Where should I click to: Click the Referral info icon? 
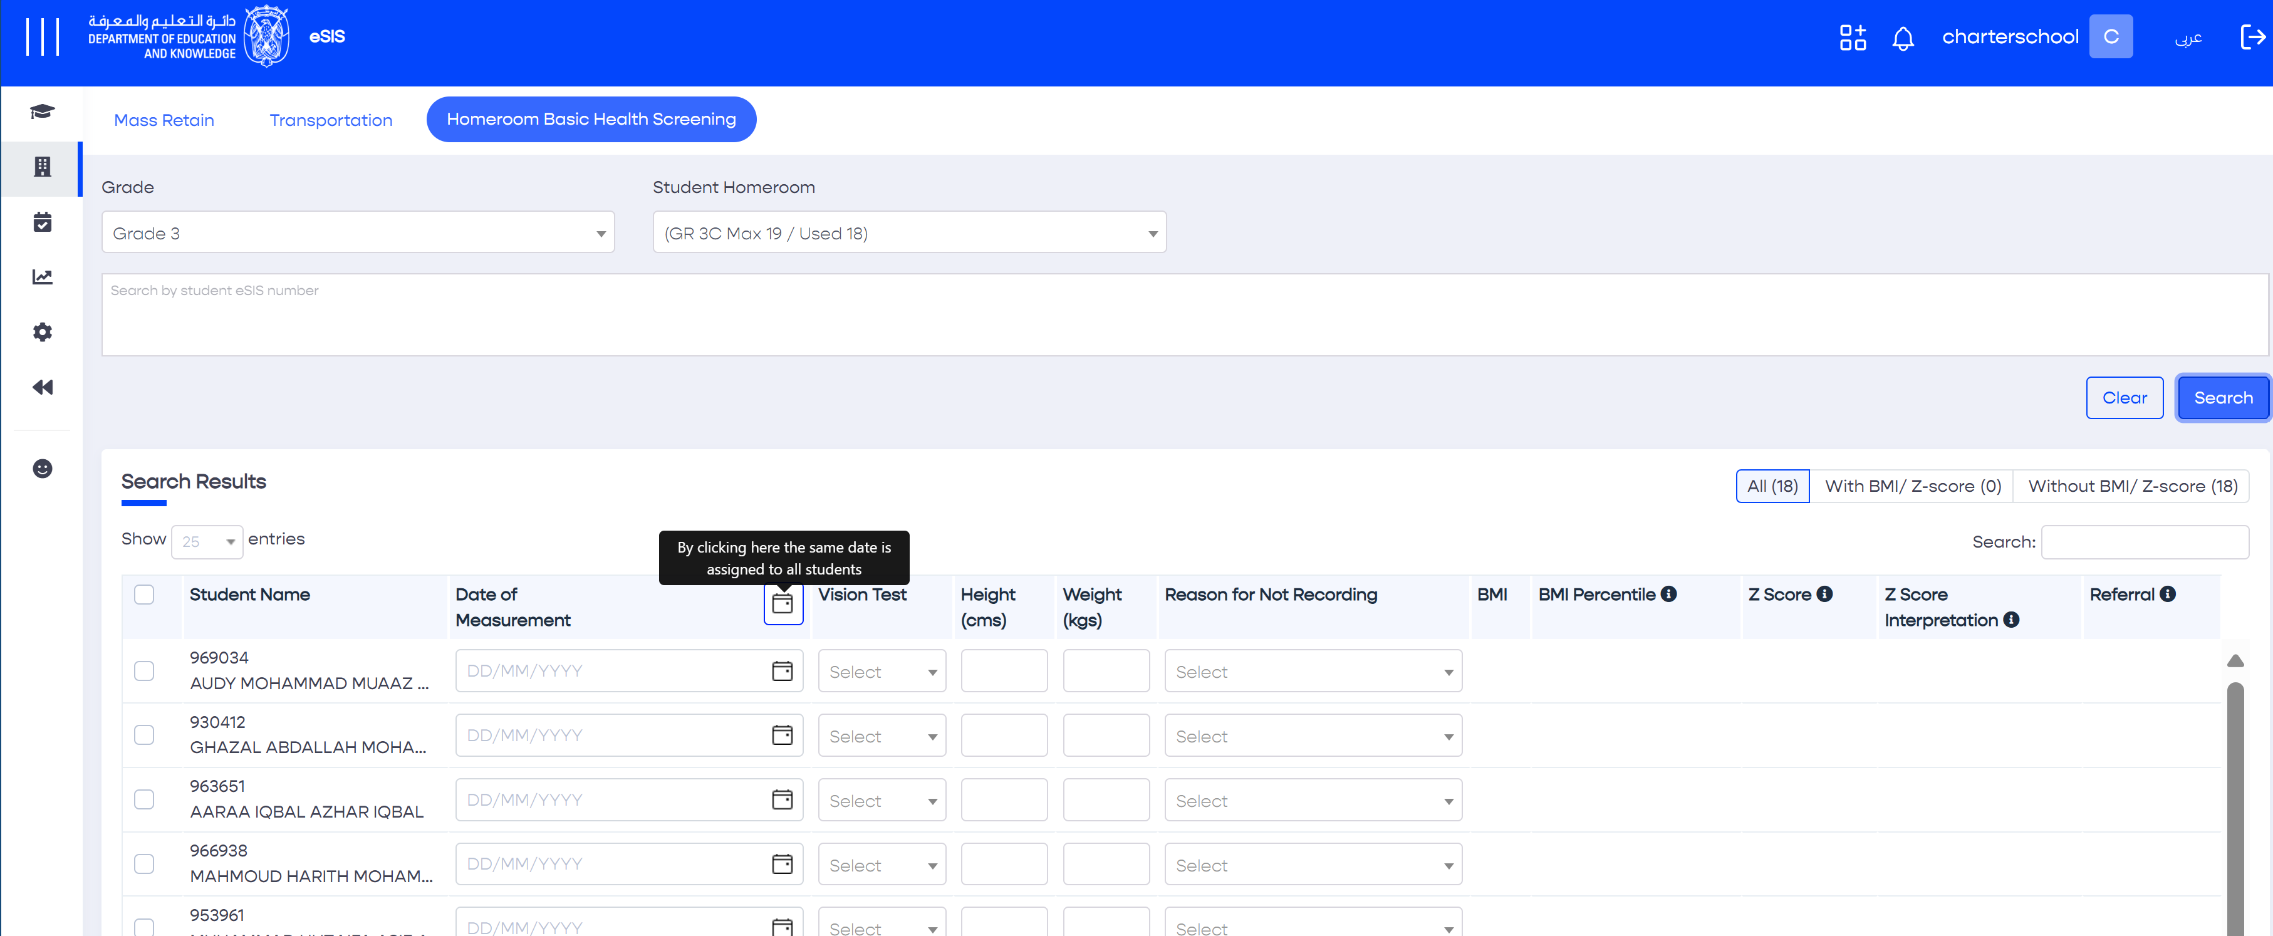2167,595
